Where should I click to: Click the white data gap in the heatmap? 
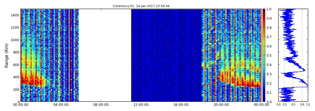click(x=105, y=55)
